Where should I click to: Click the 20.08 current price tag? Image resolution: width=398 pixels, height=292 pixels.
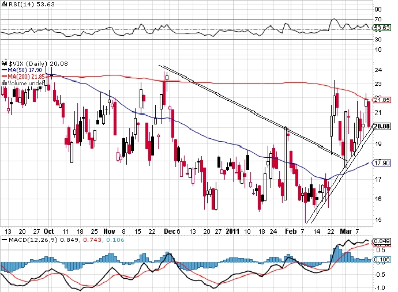(x=382, y=126)
